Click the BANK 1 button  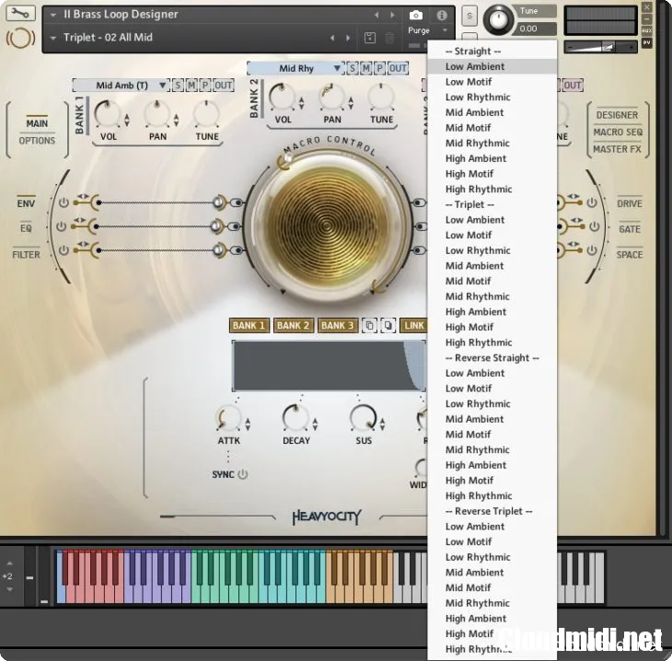pyautogui.click(x=249, y=326)
